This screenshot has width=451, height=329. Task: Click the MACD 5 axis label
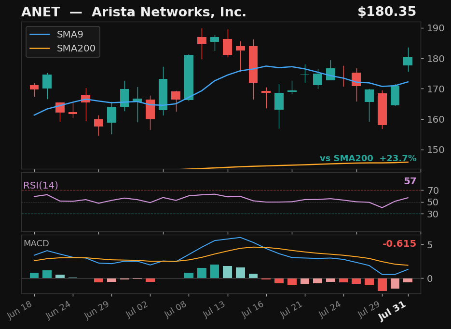click(430, 245)
